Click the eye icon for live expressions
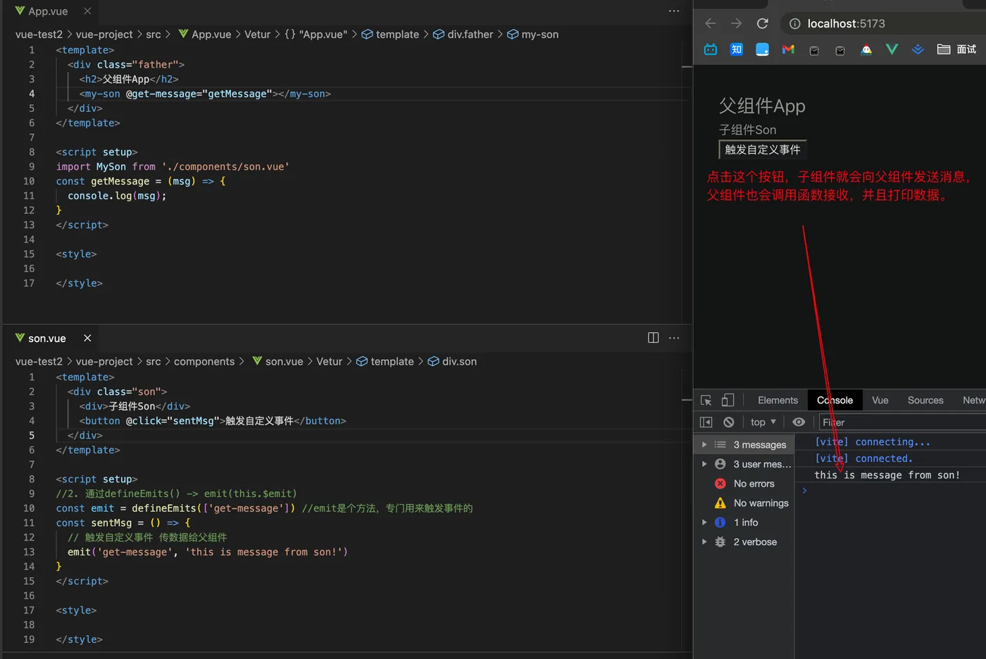This screenshot has height=659, width=986. tap(799, 422)
